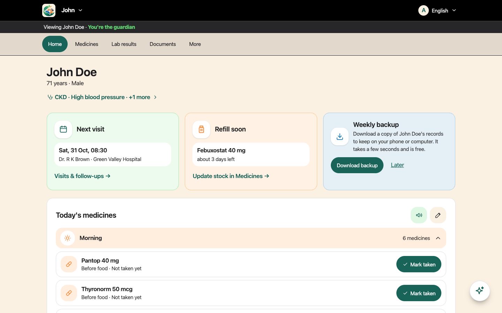Collapse the Morning medicines section
Image resolution: width=502 pixels, height=313 pixels.
tap(438, 238)
